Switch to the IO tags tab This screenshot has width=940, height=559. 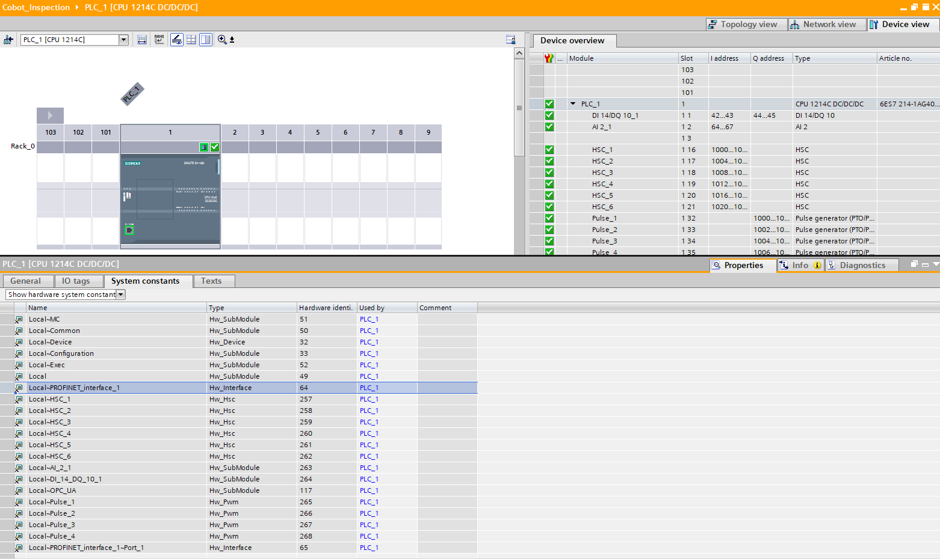(76, 281)
